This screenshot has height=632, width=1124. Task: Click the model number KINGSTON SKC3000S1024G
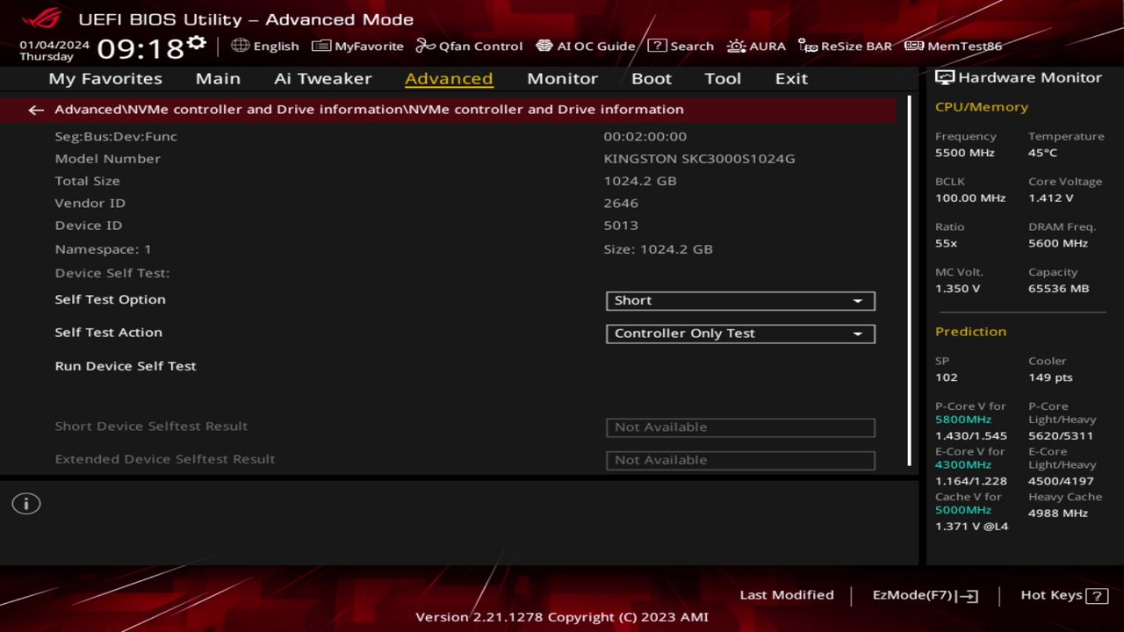click(x=699, y=159)
